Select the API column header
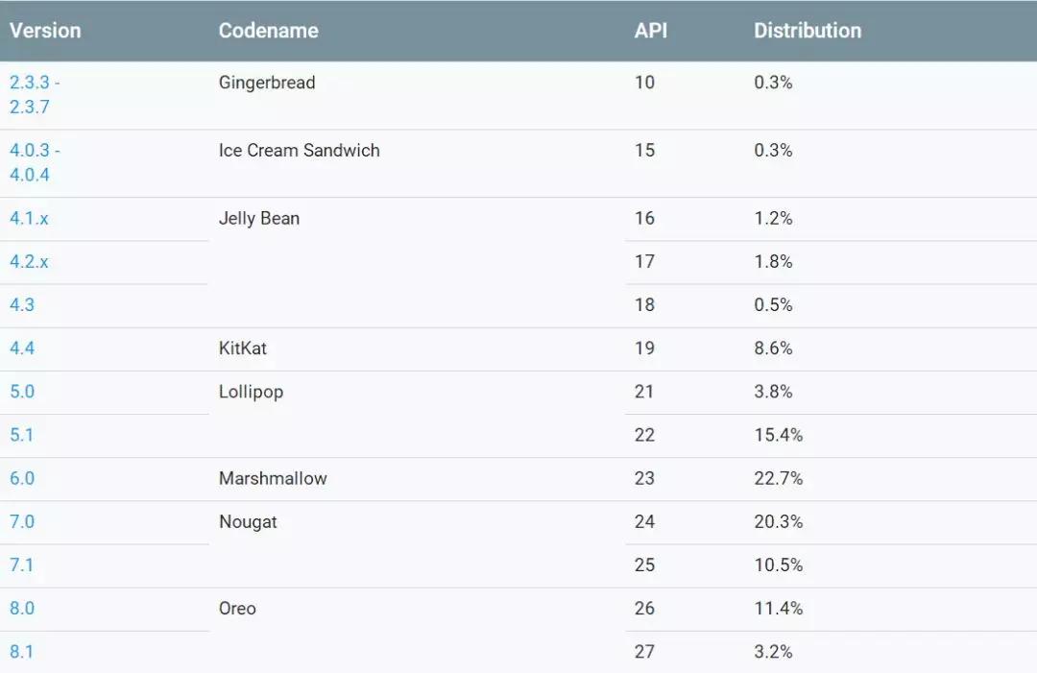 [x=649, y=30]
